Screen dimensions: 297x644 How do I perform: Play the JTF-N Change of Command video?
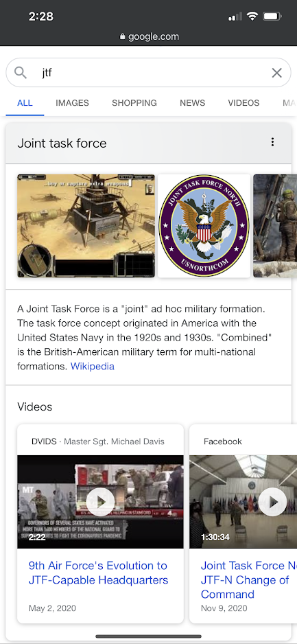tap(273, 501)
